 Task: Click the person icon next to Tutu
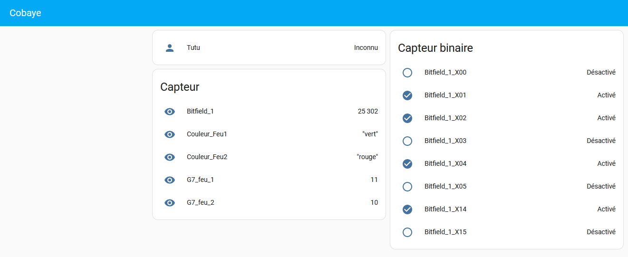[170, 48]
